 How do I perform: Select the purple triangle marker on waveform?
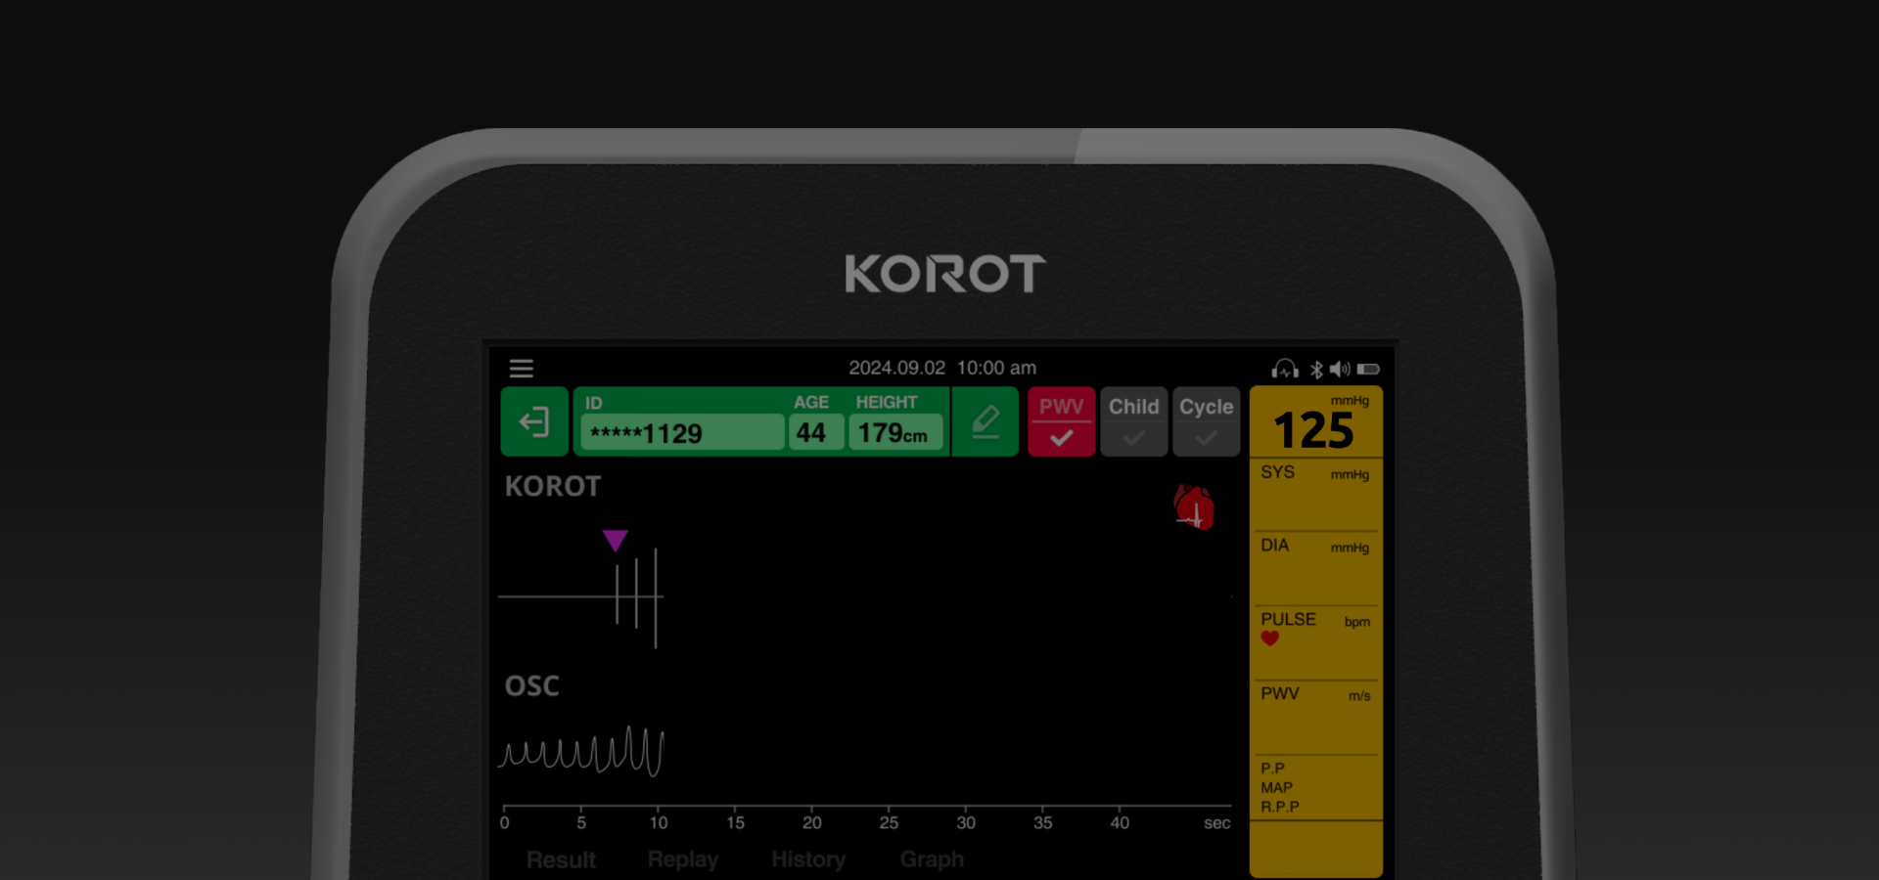tap(615, 541)
